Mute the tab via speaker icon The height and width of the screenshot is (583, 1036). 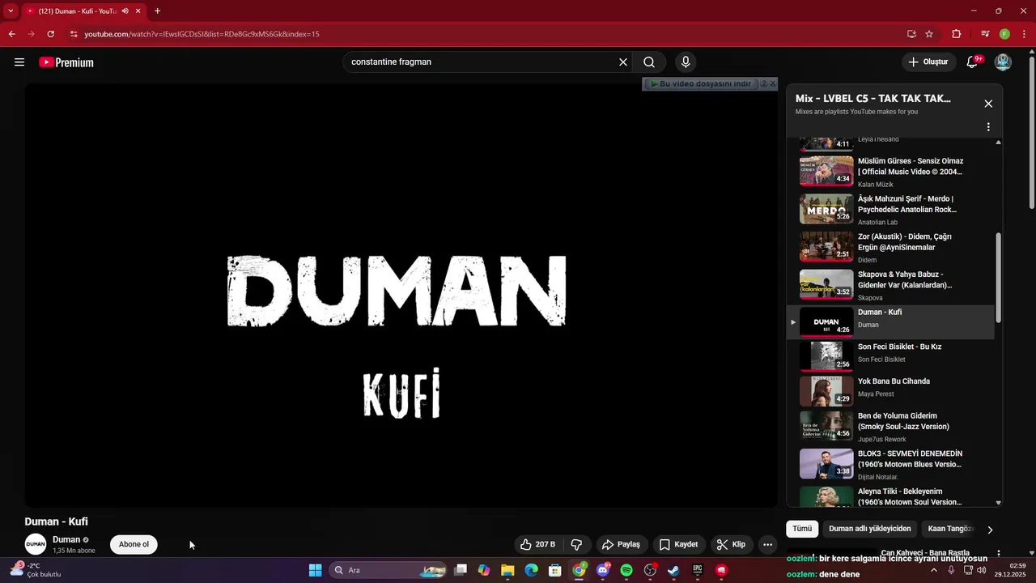point(125,11)
